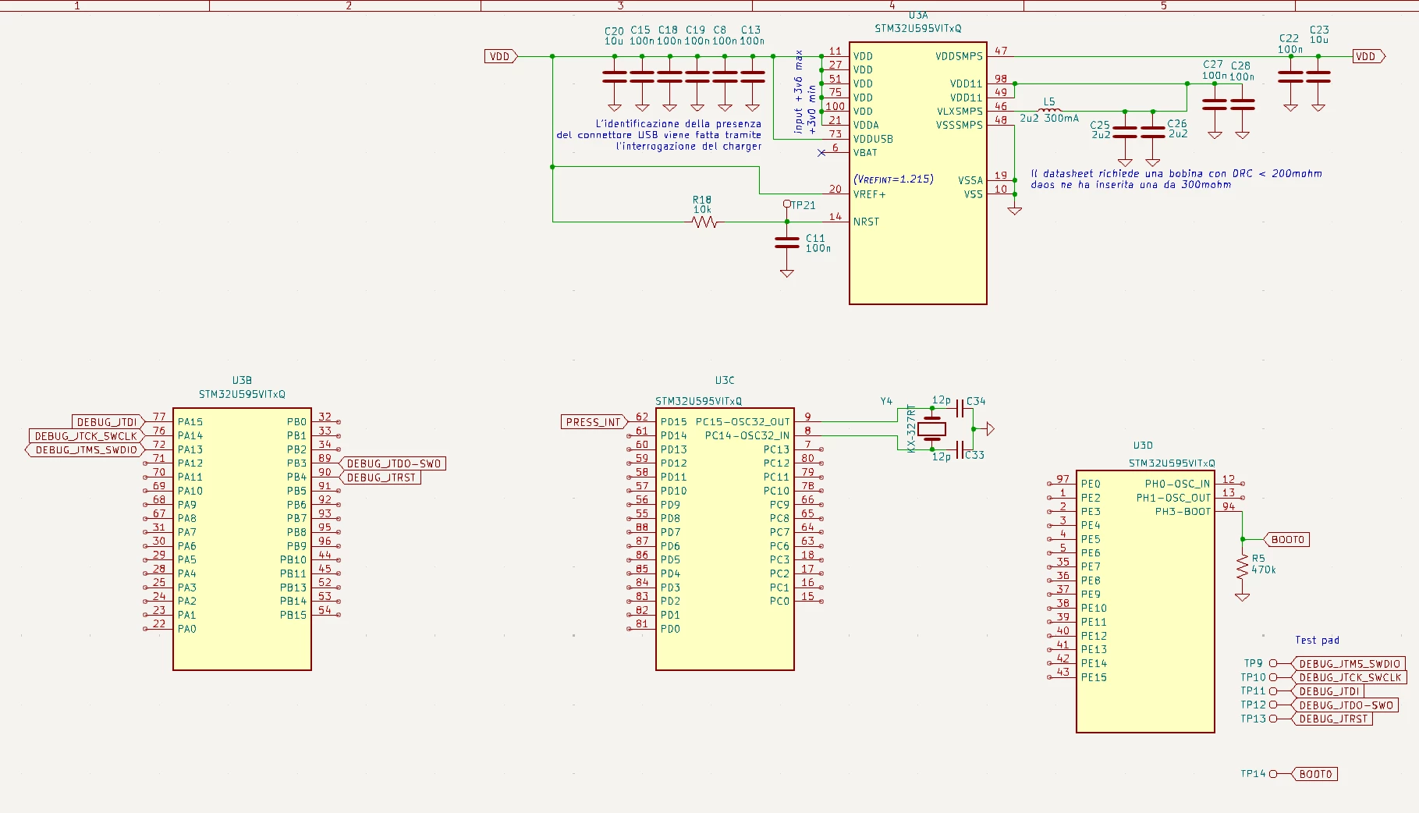Screen dimensions: 1419x813
Task: Click ground symbol below the VSS pin
Action: [x=1015, y=211]
